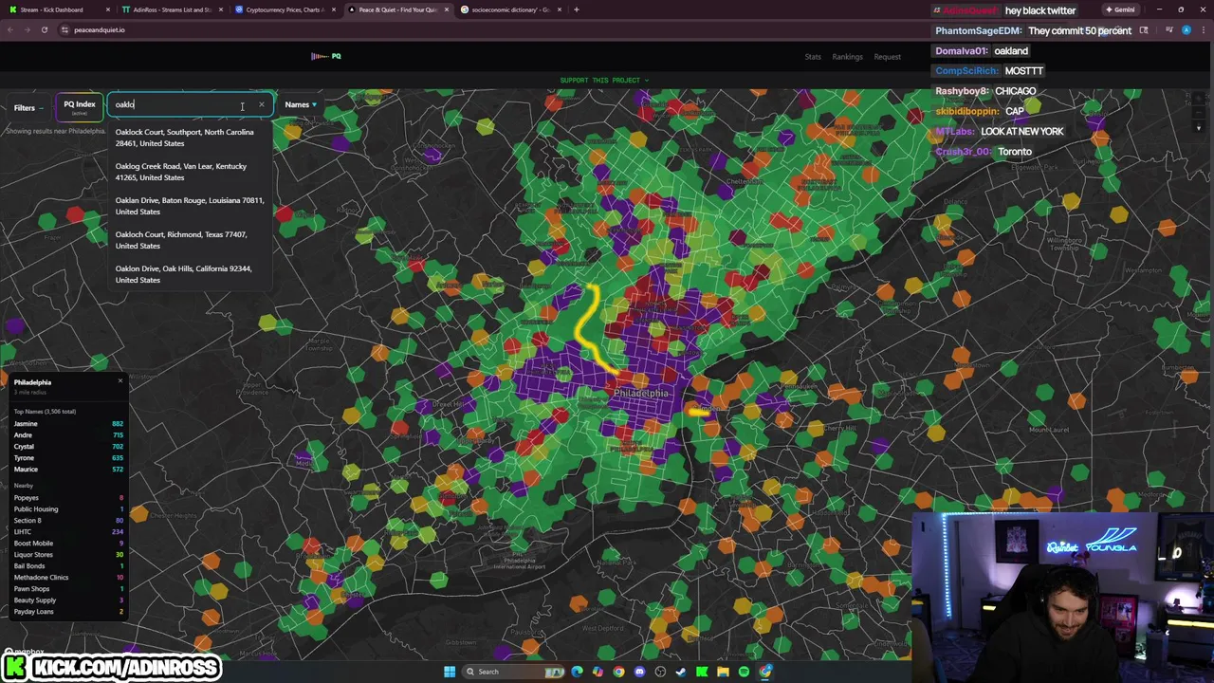
Task: Select Oaklog Creek Road, Van Lear suggestion
Action: click(x=191, y=172)
